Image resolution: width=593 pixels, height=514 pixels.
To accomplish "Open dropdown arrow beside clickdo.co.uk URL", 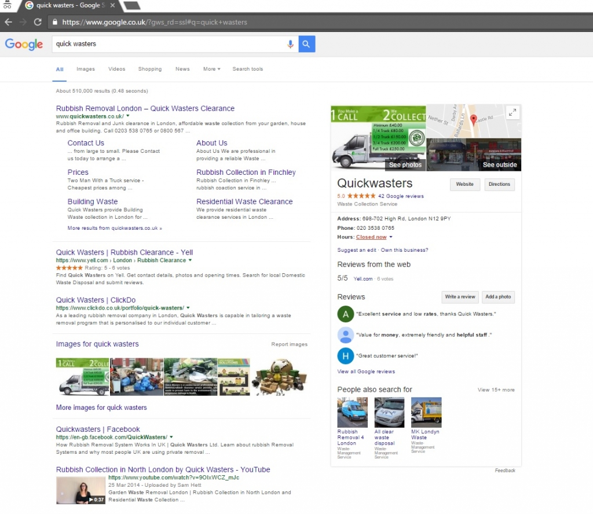I will point(188,307).
